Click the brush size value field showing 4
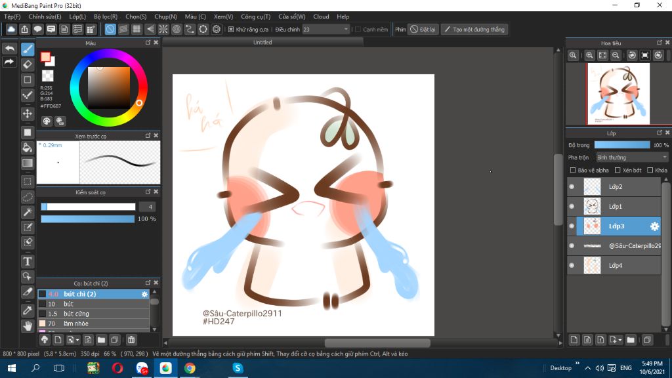The width and height of the screenshot is (672, 378). coord(148,207)
